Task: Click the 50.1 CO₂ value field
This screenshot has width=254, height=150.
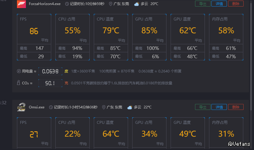Action: pyautogui.click(x=50, y=83)
